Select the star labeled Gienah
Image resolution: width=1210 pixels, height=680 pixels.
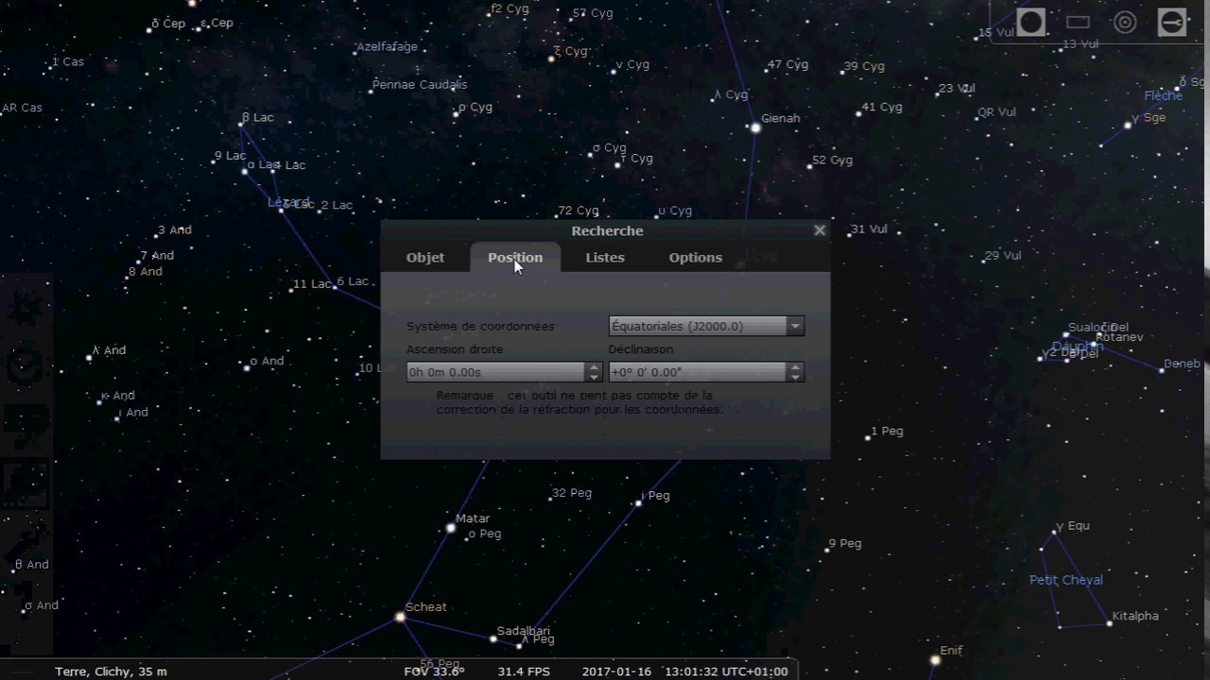(755, 127)
